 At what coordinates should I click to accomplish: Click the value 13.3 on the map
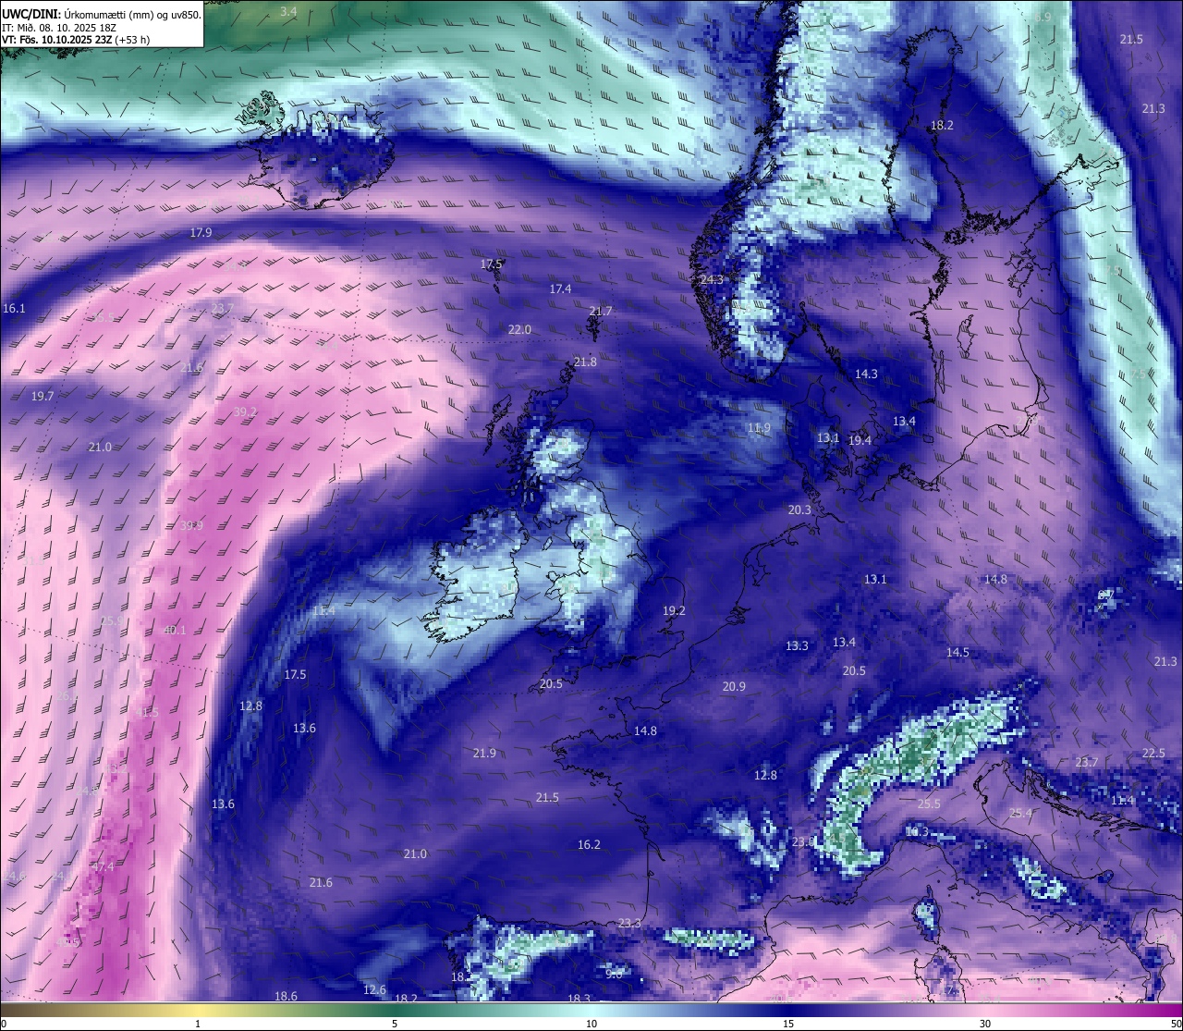797,645
